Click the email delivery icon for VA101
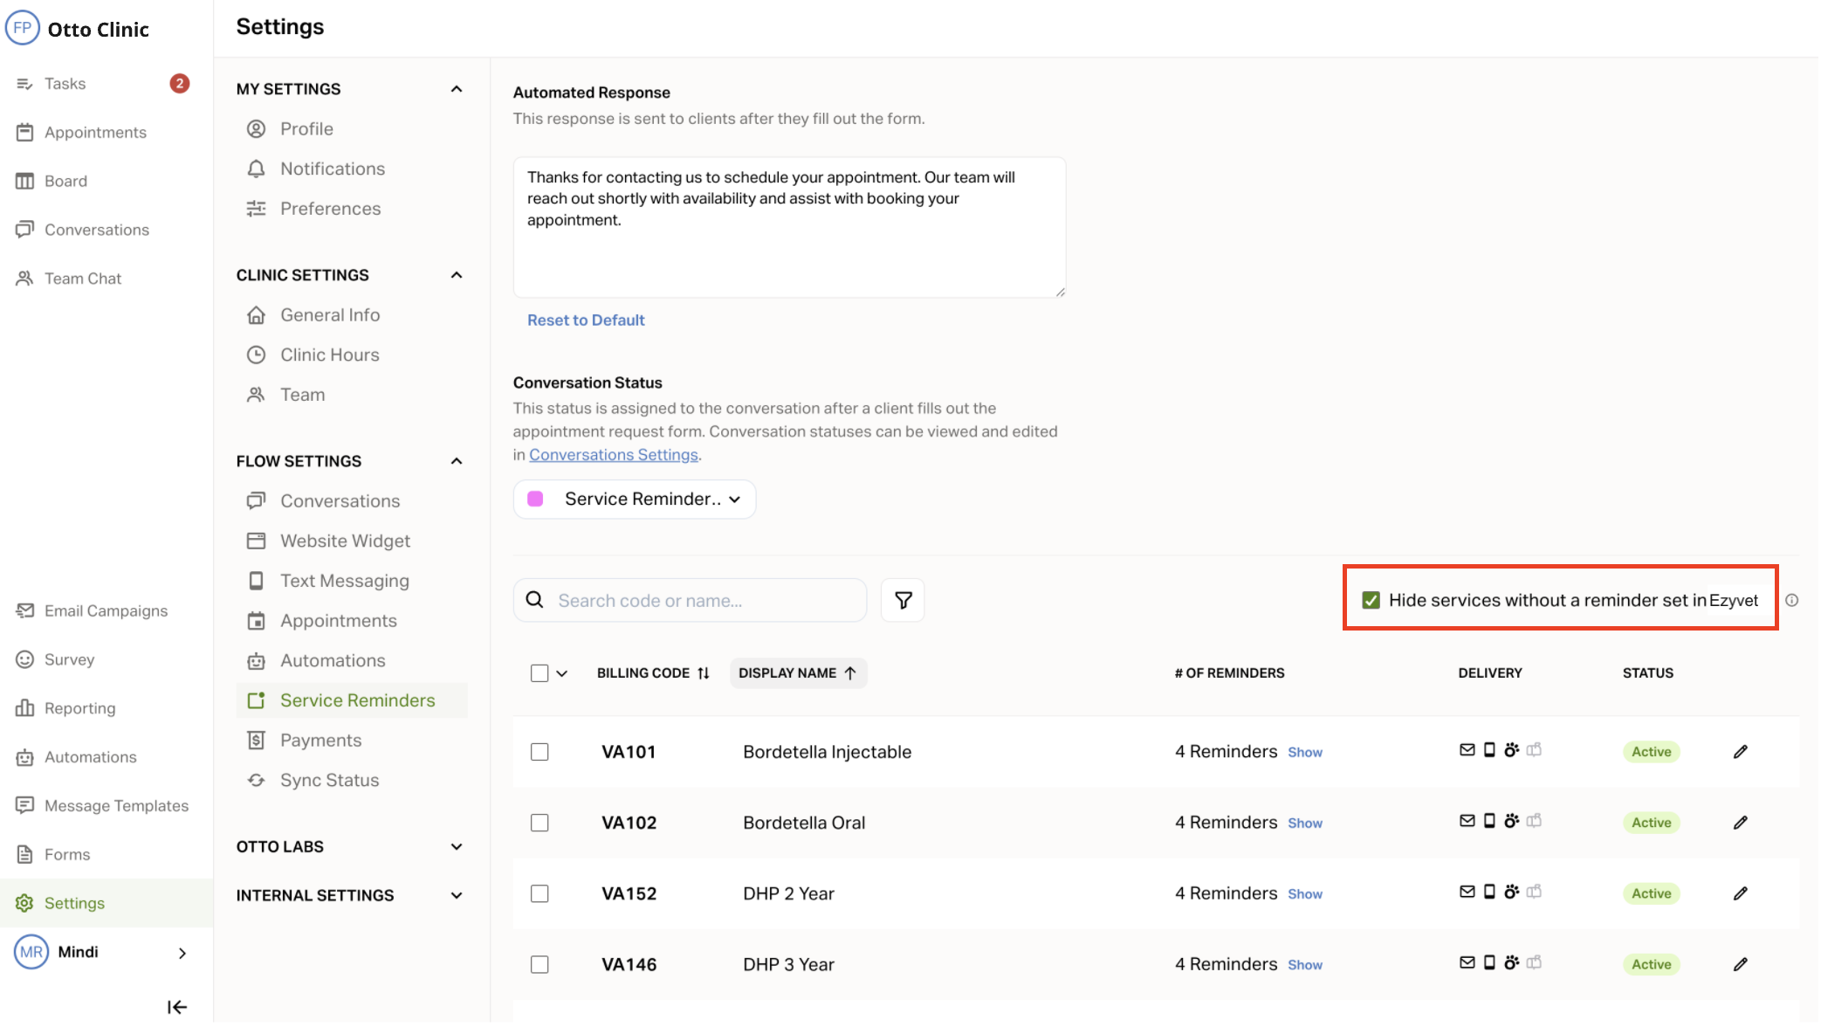 coord(1467,750)
